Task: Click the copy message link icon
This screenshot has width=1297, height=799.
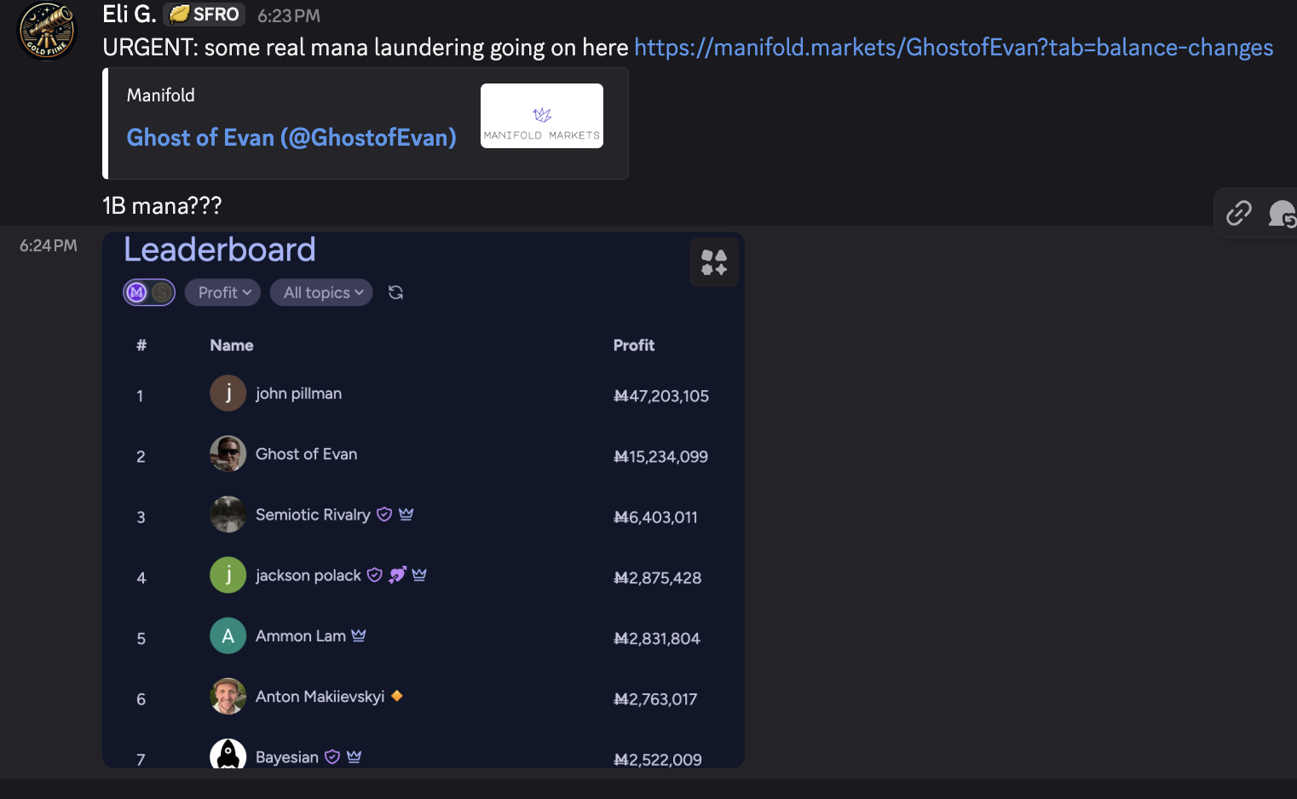Action: tap(1238, 213)
